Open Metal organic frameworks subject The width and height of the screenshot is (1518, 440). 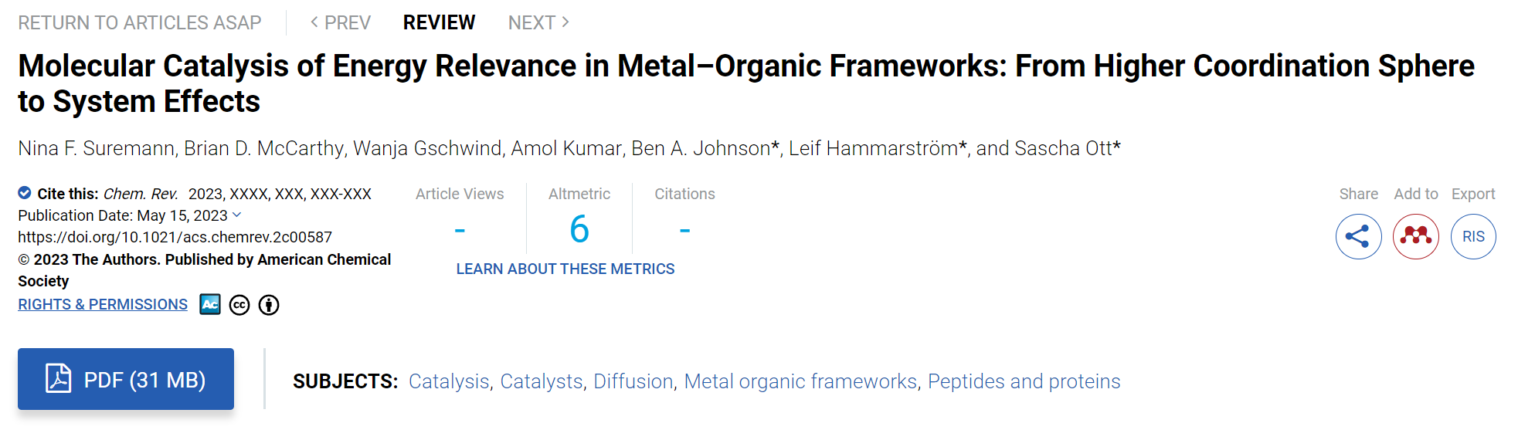click(800, 381)
